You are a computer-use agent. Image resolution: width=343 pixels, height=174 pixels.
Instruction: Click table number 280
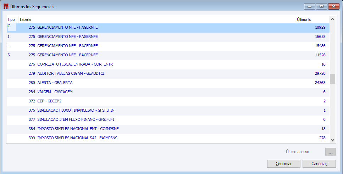click(32, 83)
